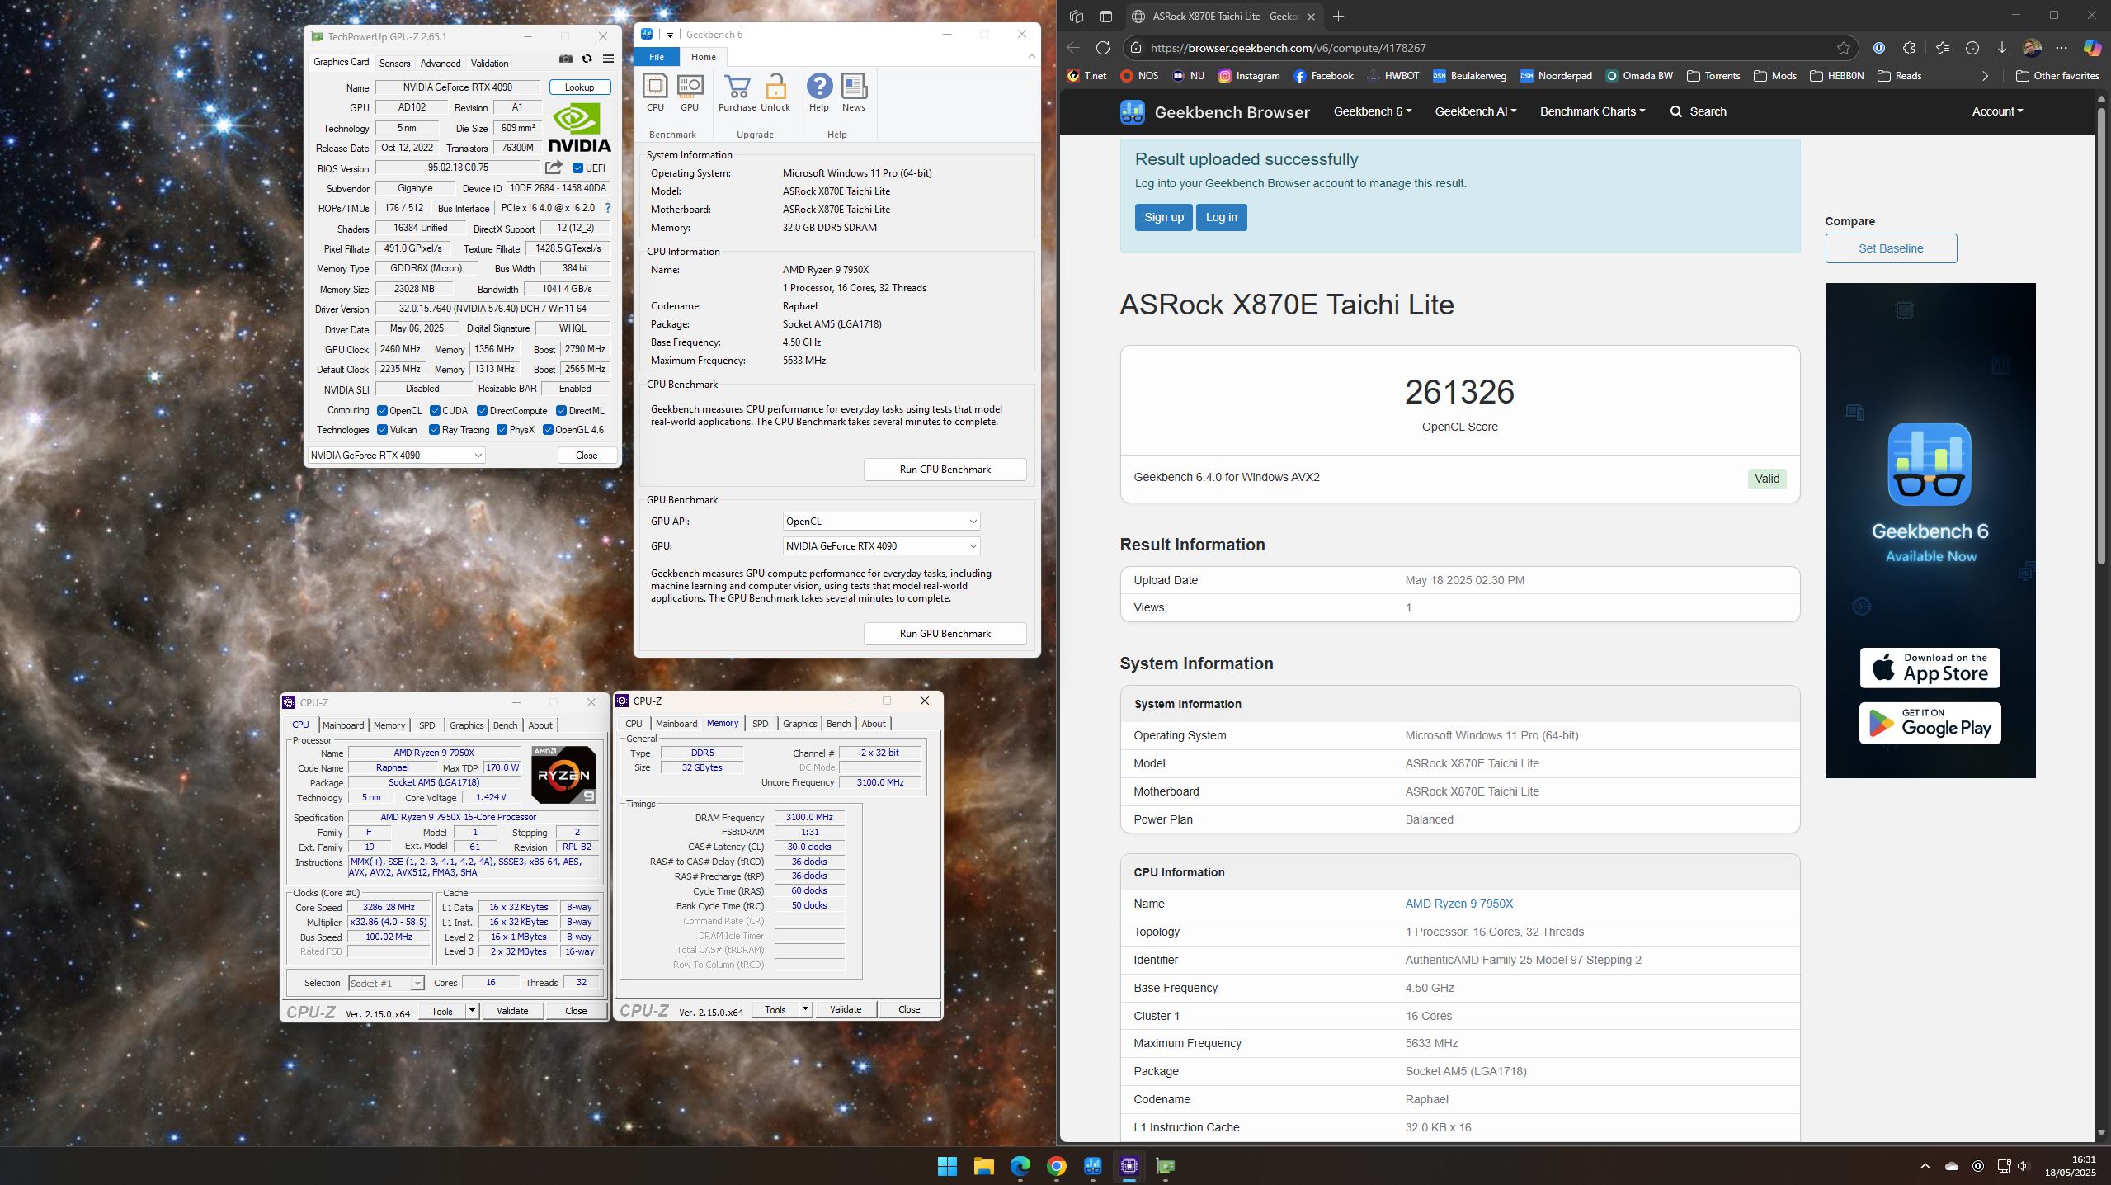Image resolution: width=2111 pixels, height=1185 pixels.
Task: Switch to Validation tab in GPU-Z
Action: click(489, 64)
